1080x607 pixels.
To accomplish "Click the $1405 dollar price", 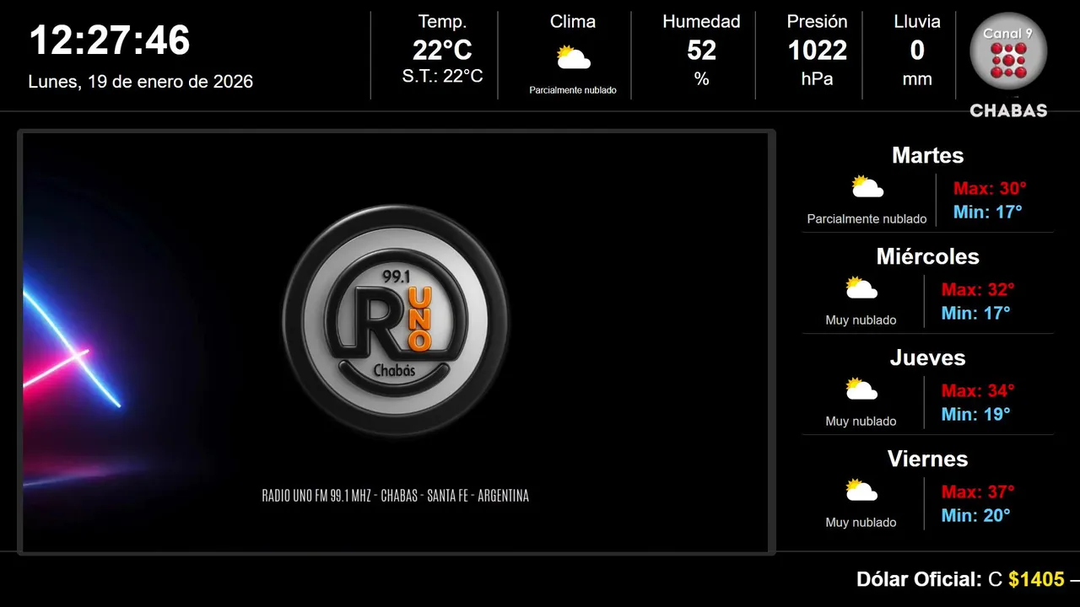I will pyautogui.click(x=1036, y=579).
